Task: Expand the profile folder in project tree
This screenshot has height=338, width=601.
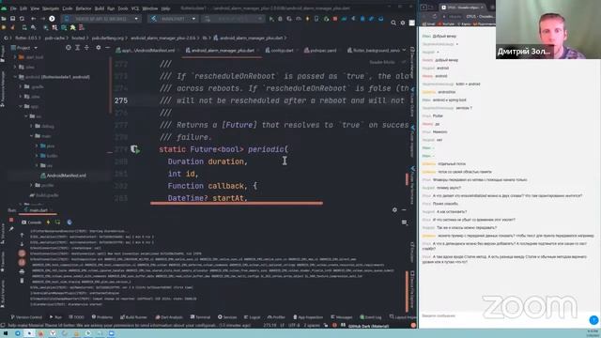Action: coord(31,185)
